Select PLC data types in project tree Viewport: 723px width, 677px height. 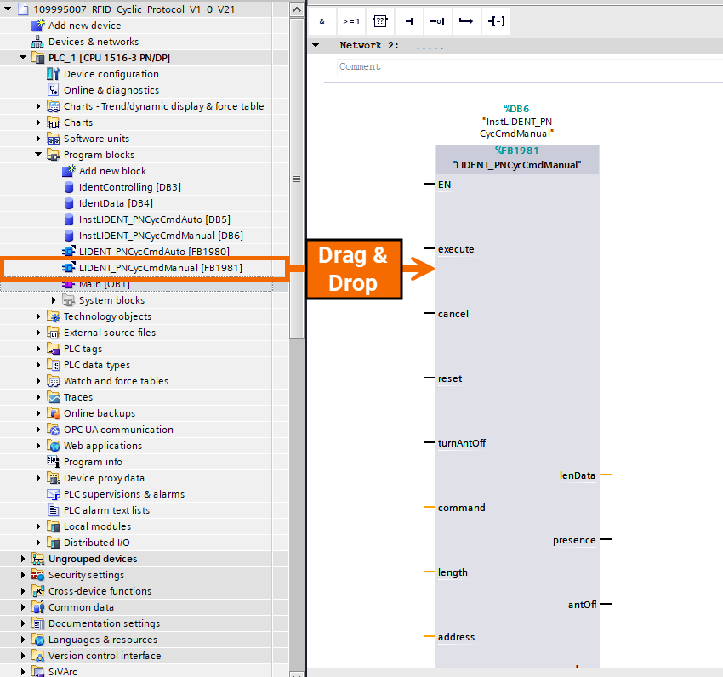click(x=97, y=365)
